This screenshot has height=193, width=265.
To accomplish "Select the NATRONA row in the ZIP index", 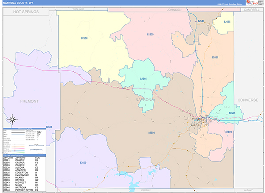I will [x=21, y=188].
